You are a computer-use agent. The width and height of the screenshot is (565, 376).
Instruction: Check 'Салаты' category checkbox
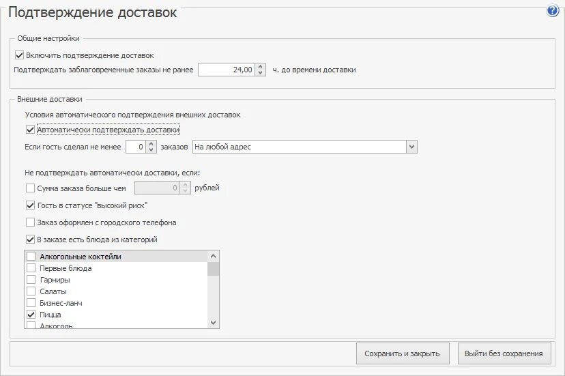point(31,291)
